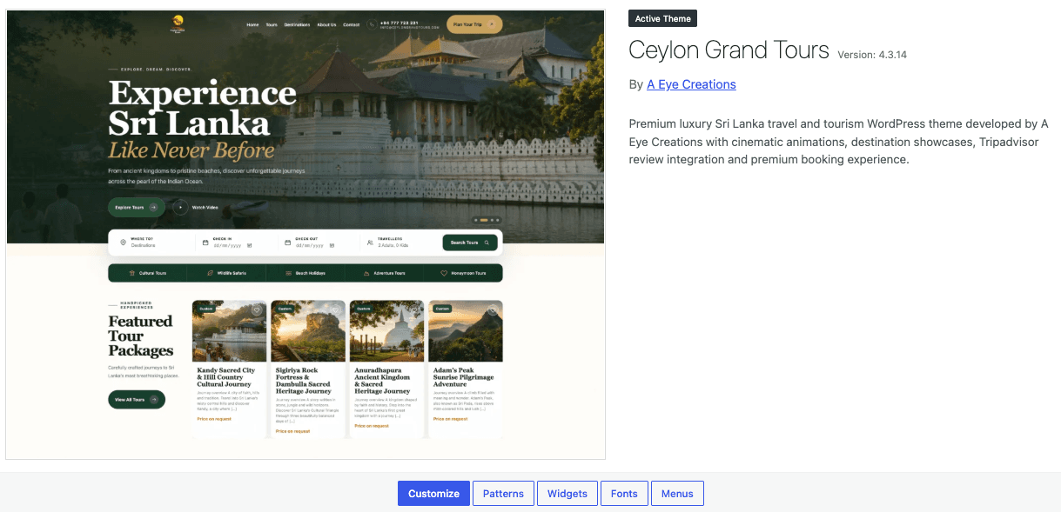
Task: Click the calendar icon before Check In
Action: [x=205, y=243]
